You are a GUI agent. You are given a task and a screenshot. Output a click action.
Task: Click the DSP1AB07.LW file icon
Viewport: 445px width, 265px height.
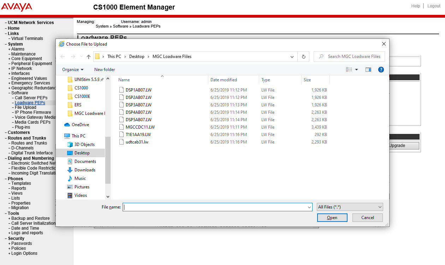(x=121, y=90)
